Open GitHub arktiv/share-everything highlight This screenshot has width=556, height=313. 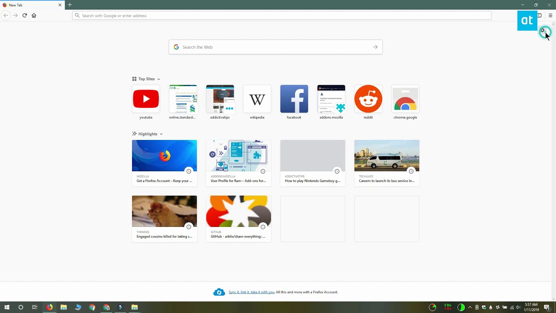[238, 219]
